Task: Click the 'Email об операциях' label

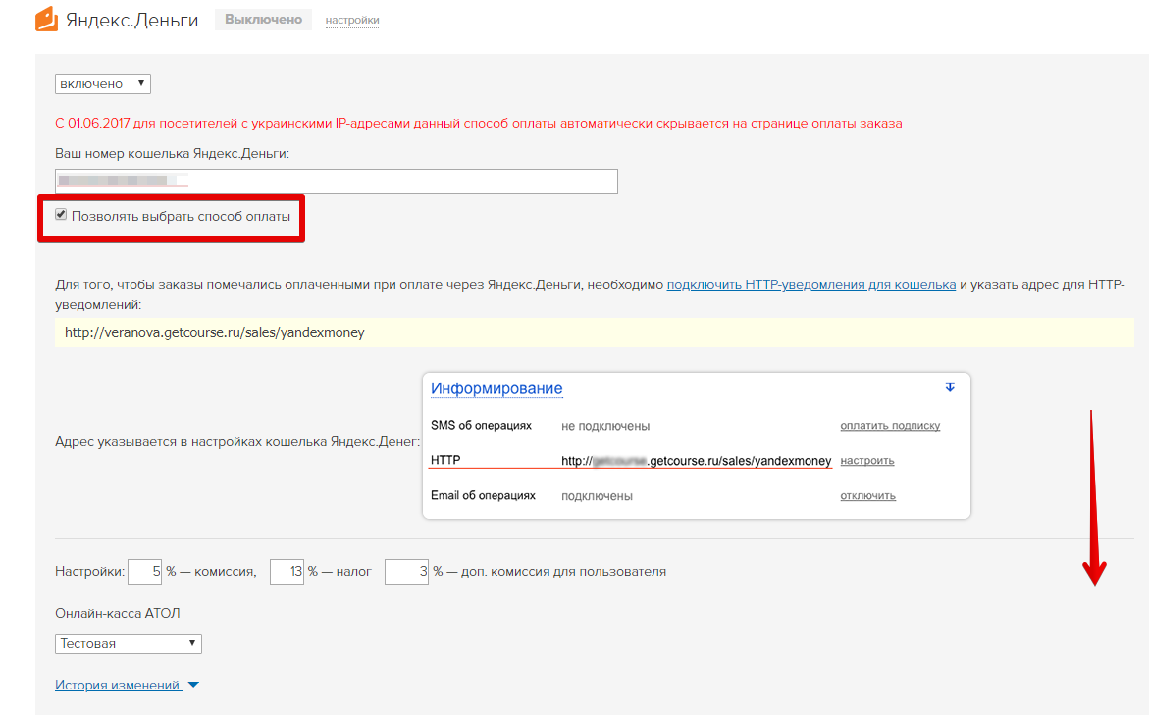Action: [x=483, y=495]
